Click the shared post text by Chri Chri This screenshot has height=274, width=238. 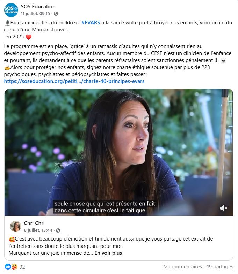tap(111, 246)
